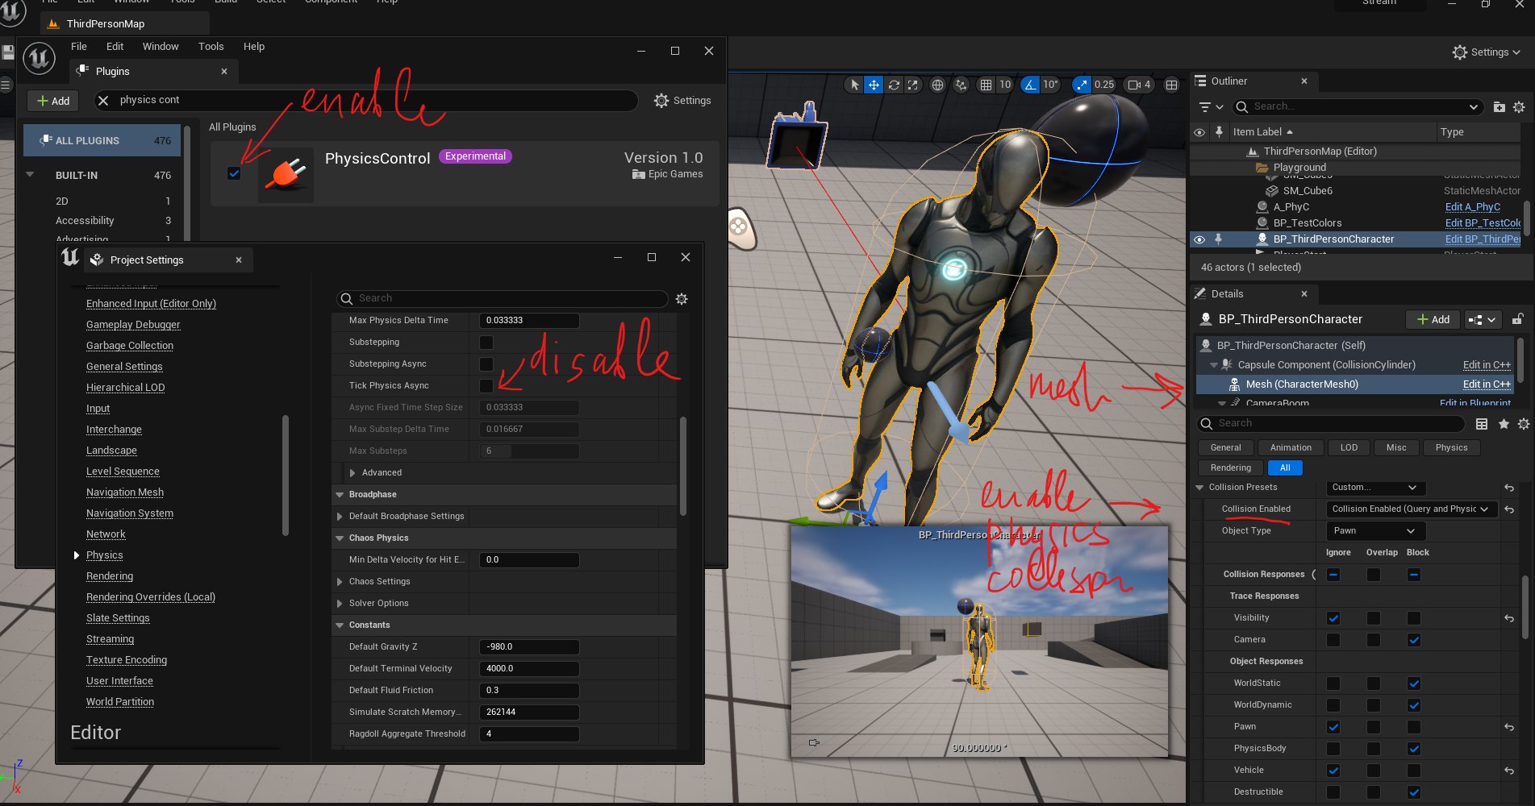Open the Tools menu in the Plugins window
Image resolution: width=1535 pixels, height=806 pixels.
click(211, 46)
